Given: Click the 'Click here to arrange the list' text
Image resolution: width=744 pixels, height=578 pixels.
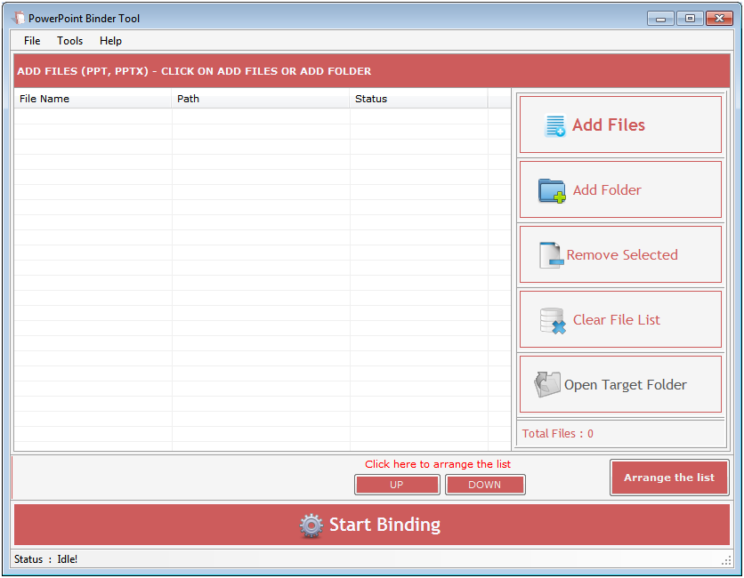Looking at the screenshot, I should tap(438, 464).
